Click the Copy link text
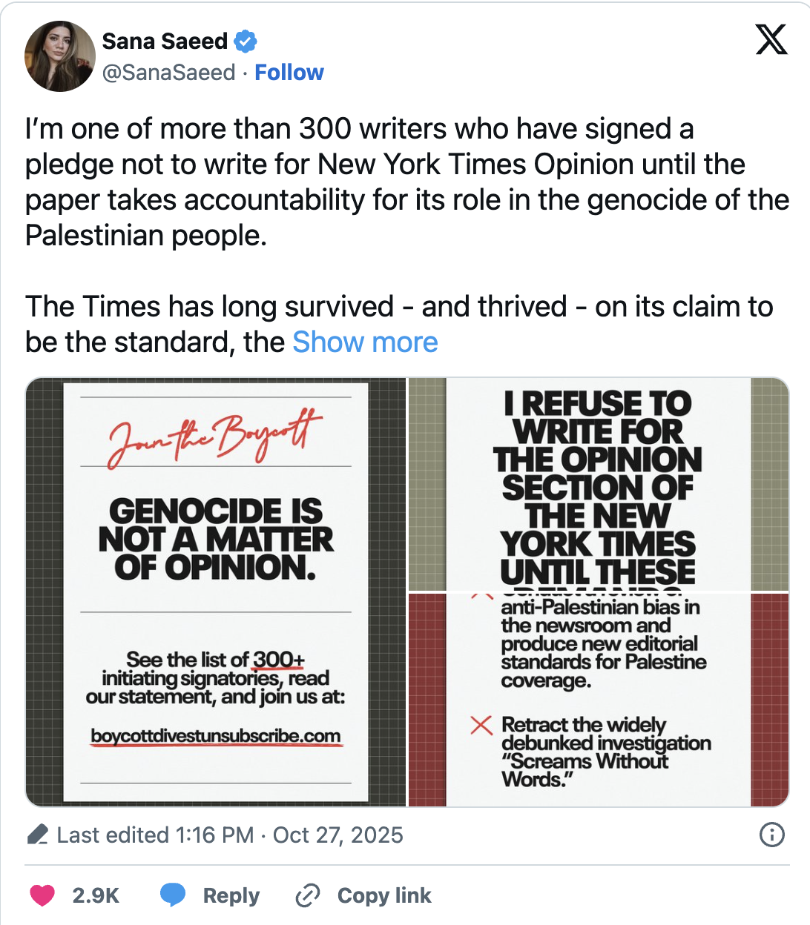 [383, 895]
